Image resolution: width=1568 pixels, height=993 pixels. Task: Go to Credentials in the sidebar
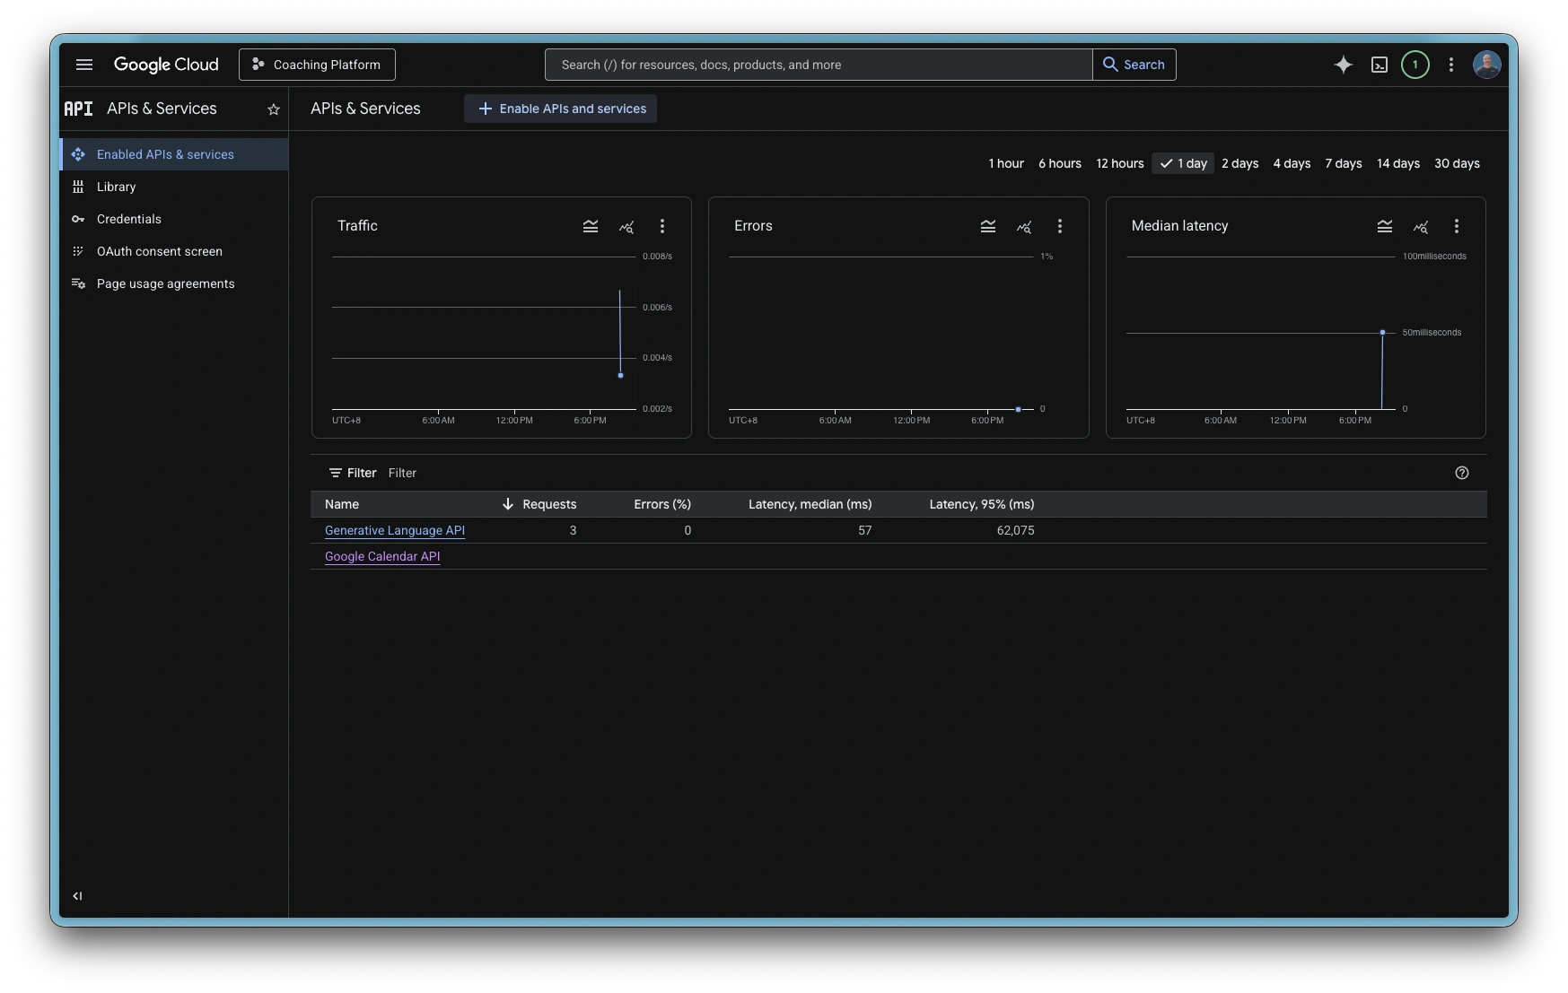click(129, 219)
